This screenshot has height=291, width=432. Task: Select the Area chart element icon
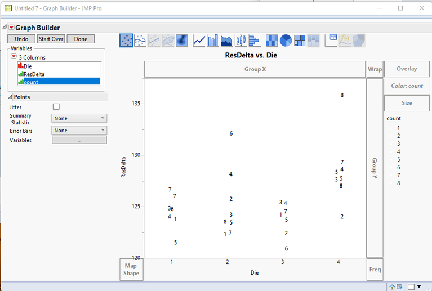[x=227, y=41]
